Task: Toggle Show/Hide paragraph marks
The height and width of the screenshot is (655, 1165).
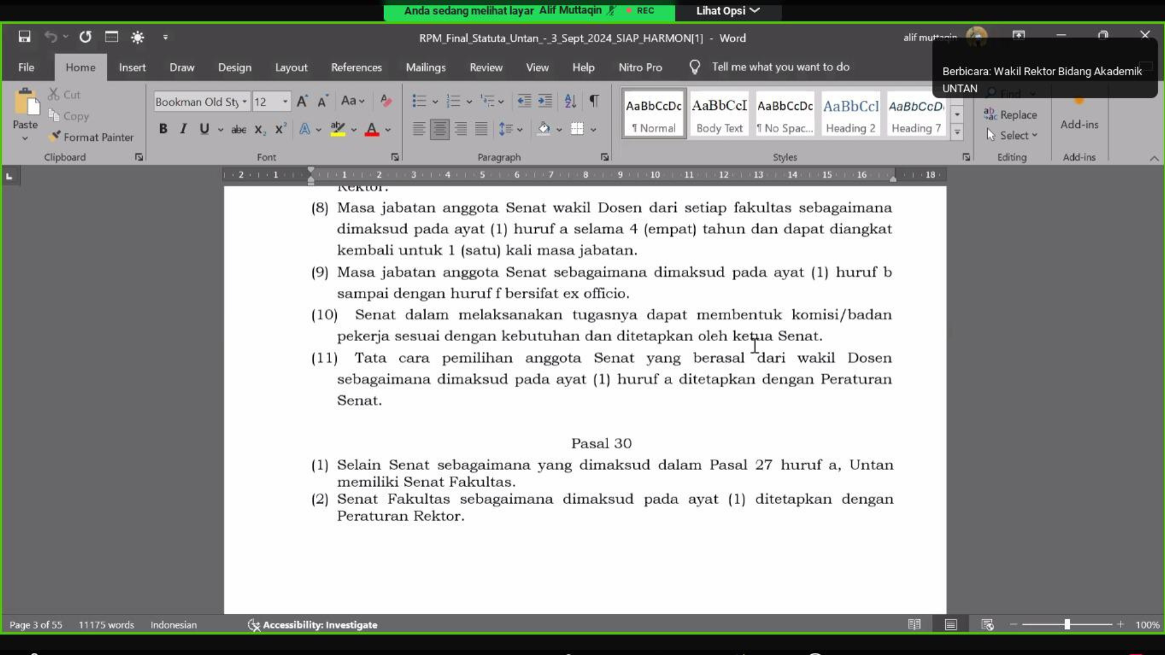Action: click(594, 101)
